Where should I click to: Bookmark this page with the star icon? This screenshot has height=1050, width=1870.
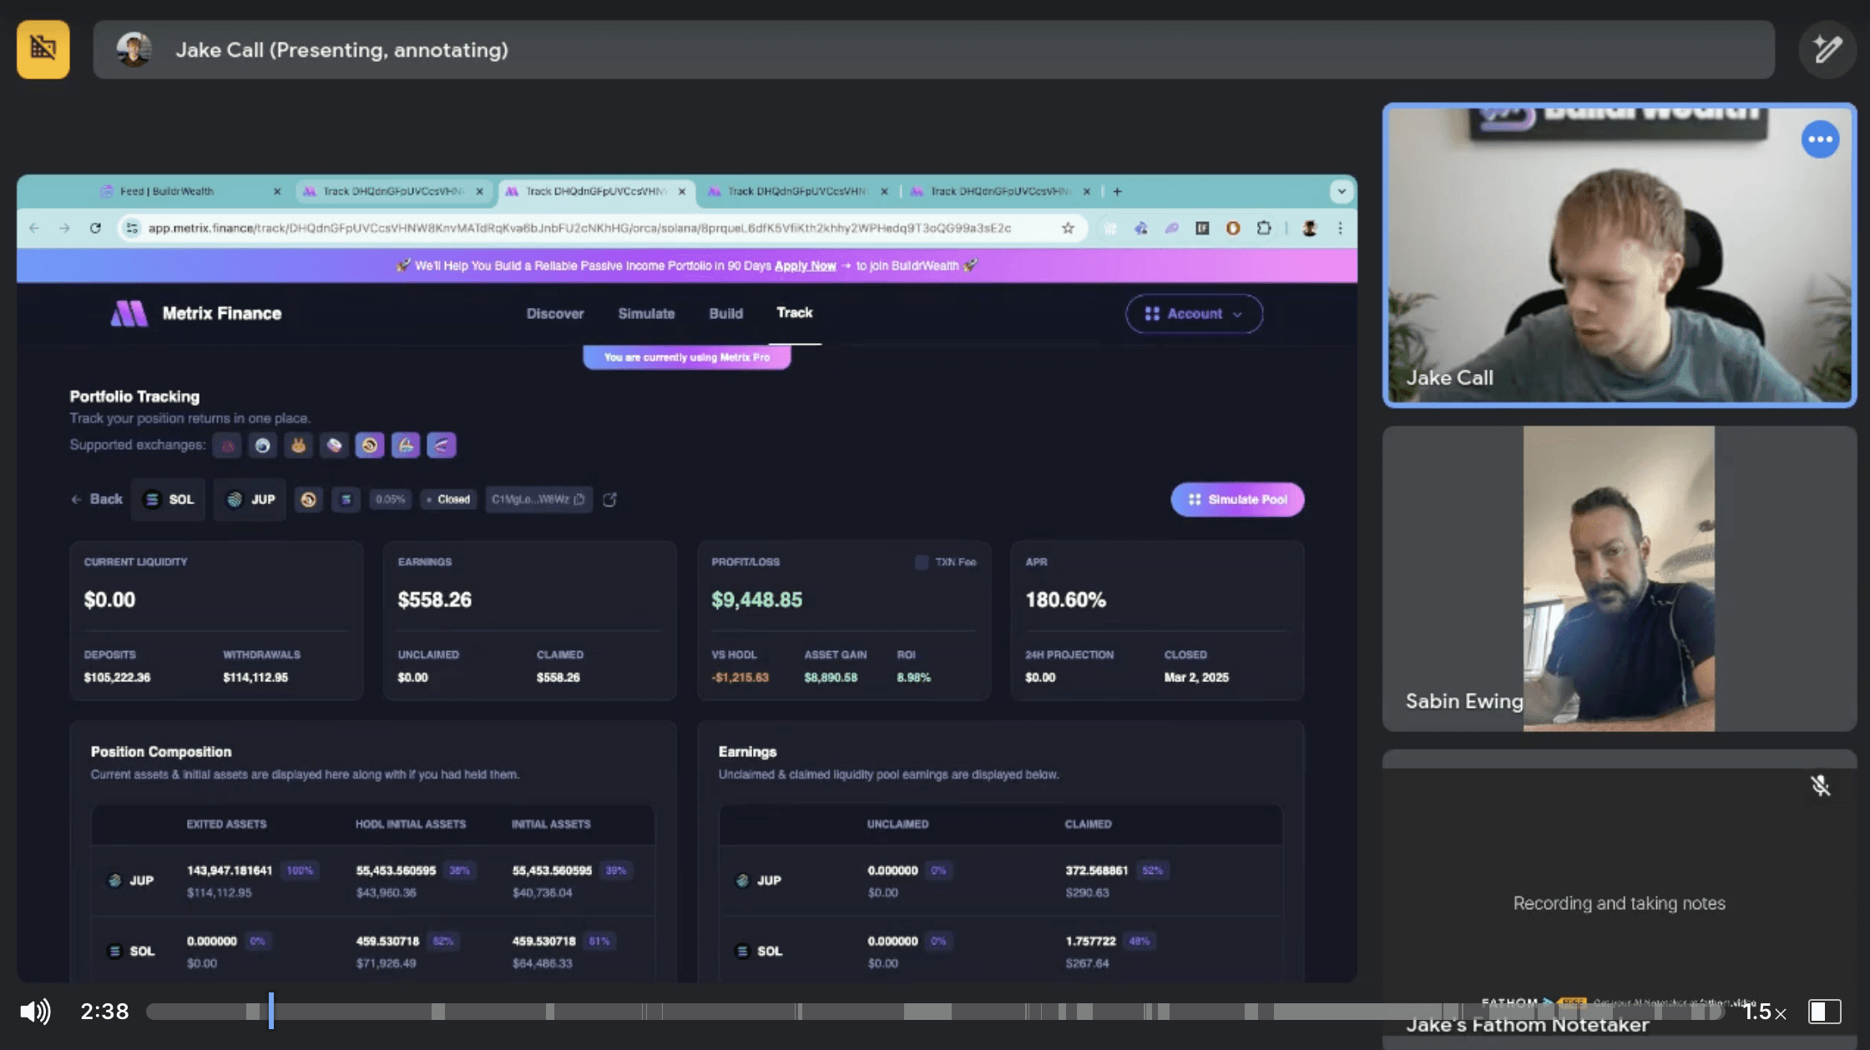pyautogui.click(x=1068, y=228)
